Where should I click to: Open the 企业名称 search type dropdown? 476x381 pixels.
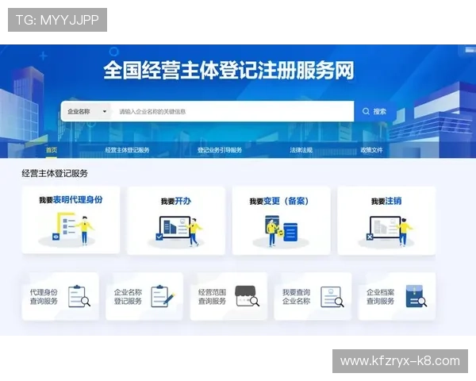[x=86, y=111]
